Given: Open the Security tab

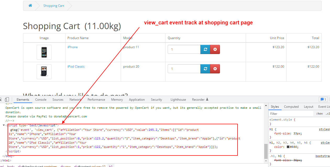Looking at the screenshot, I should click(x=156, y=100).
